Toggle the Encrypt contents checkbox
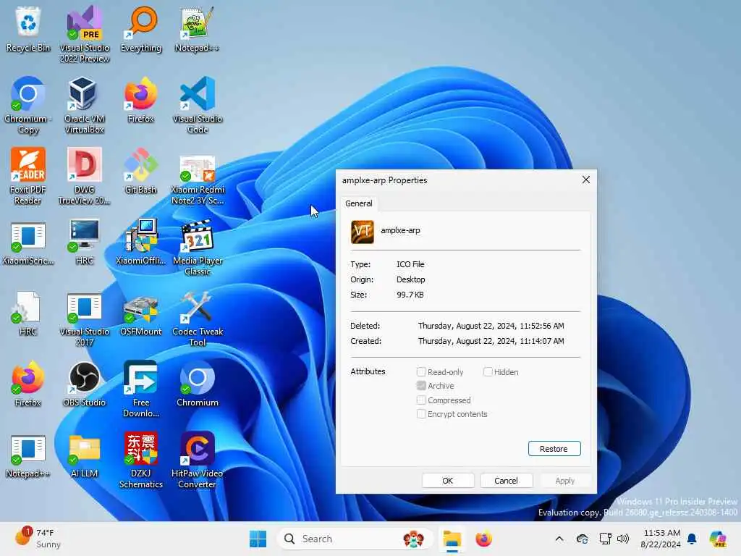The image size is (741, 556). (x=421, y=414)
